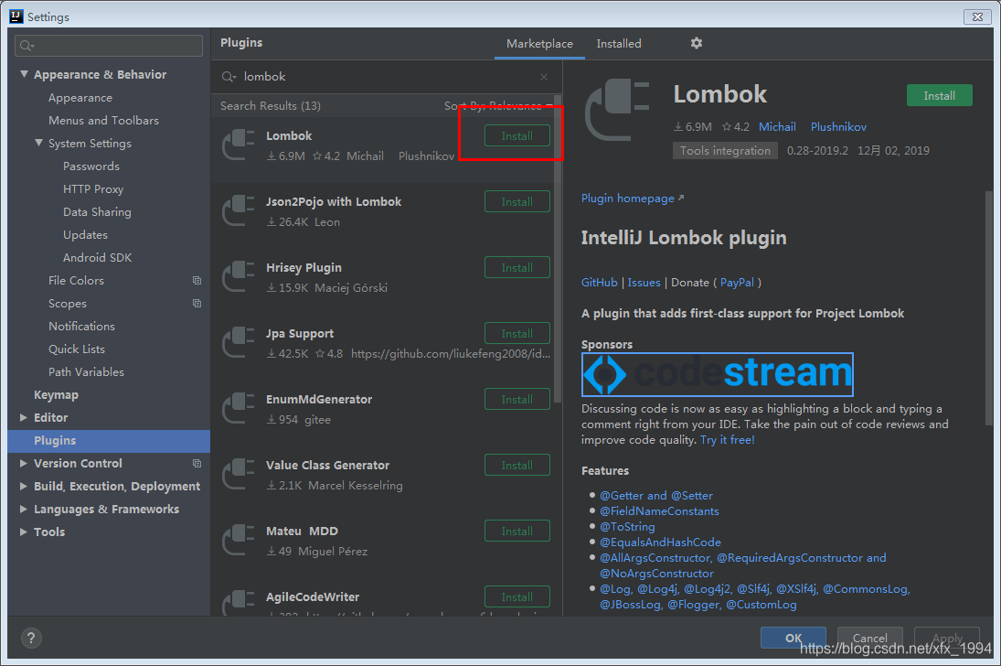Click the settings search magnifier icon

coord(27,46)
